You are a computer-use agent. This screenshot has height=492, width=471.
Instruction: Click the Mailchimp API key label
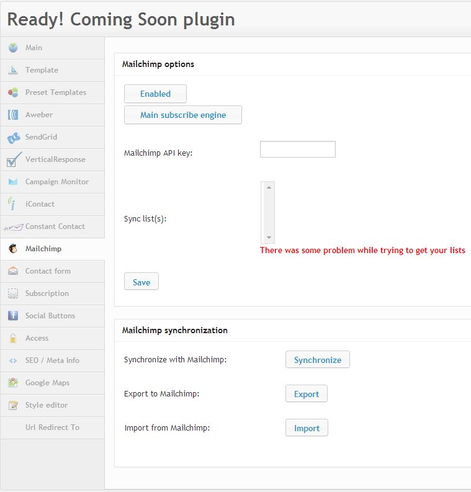(158, 153)
